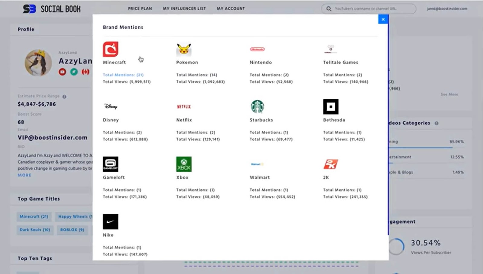Click the Netflix brand logo
Image resolution: width=483 pixels, height=274 pixels.
pyautogui.click(x=184, y=107)
